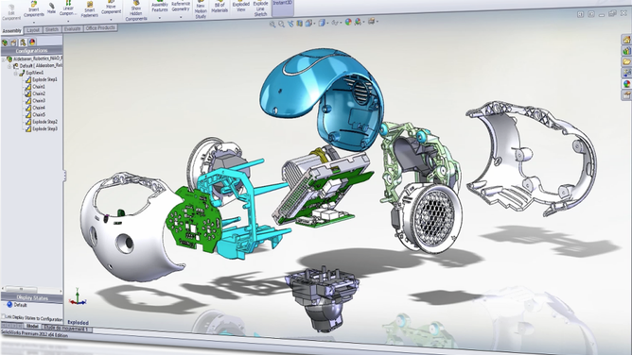Collapse the ExplView1 tree node
Screen dimensions: 632x355
[x=16, y=73]
